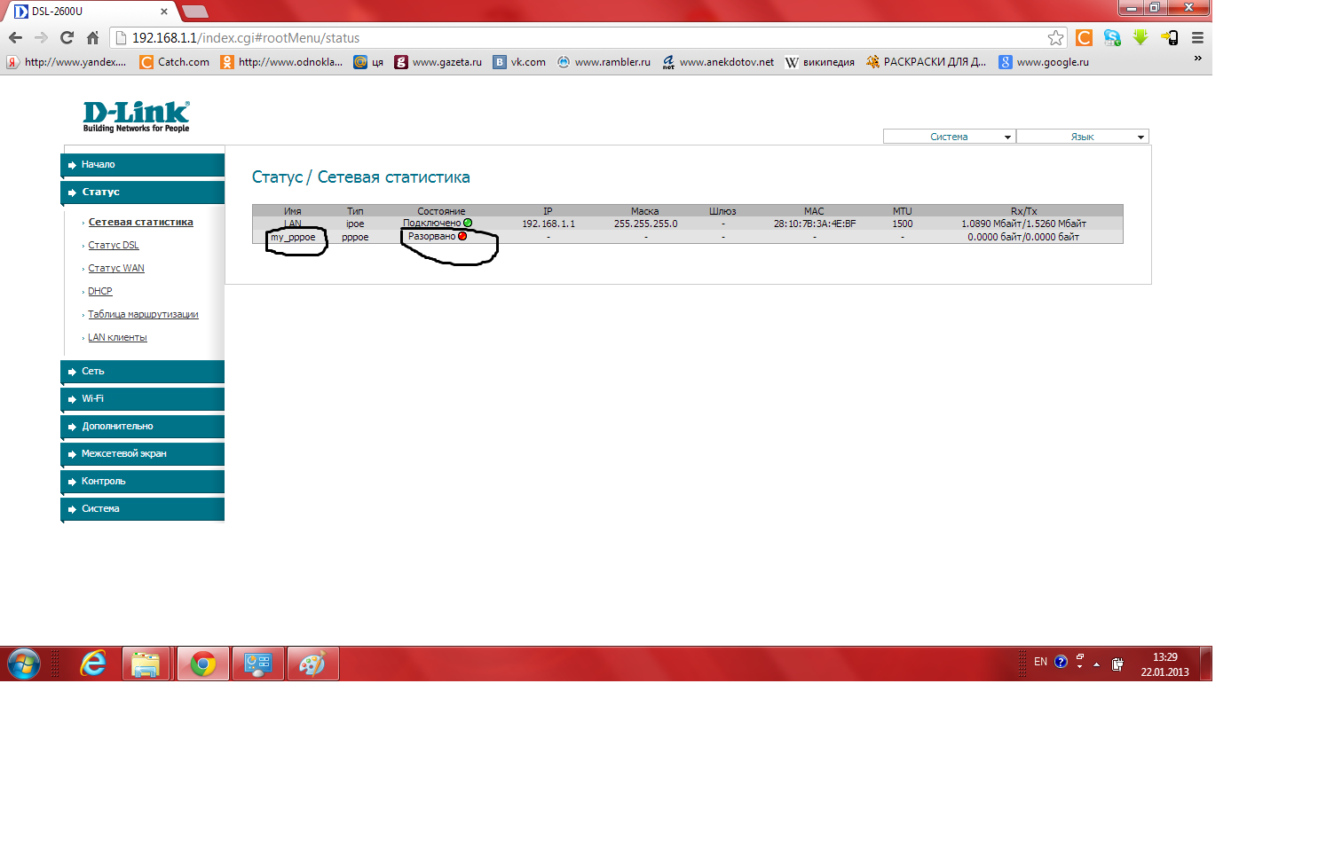
Task: Collapse the Статус menu section
Action: [143, 192]
